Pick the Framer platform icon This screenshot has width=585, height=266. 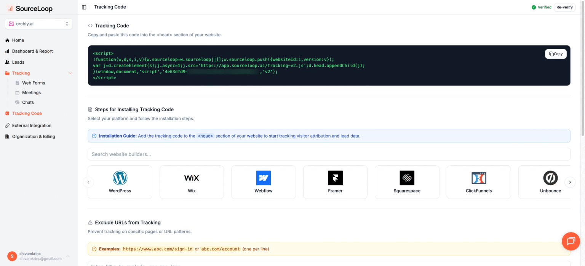(x=335, y=178)
